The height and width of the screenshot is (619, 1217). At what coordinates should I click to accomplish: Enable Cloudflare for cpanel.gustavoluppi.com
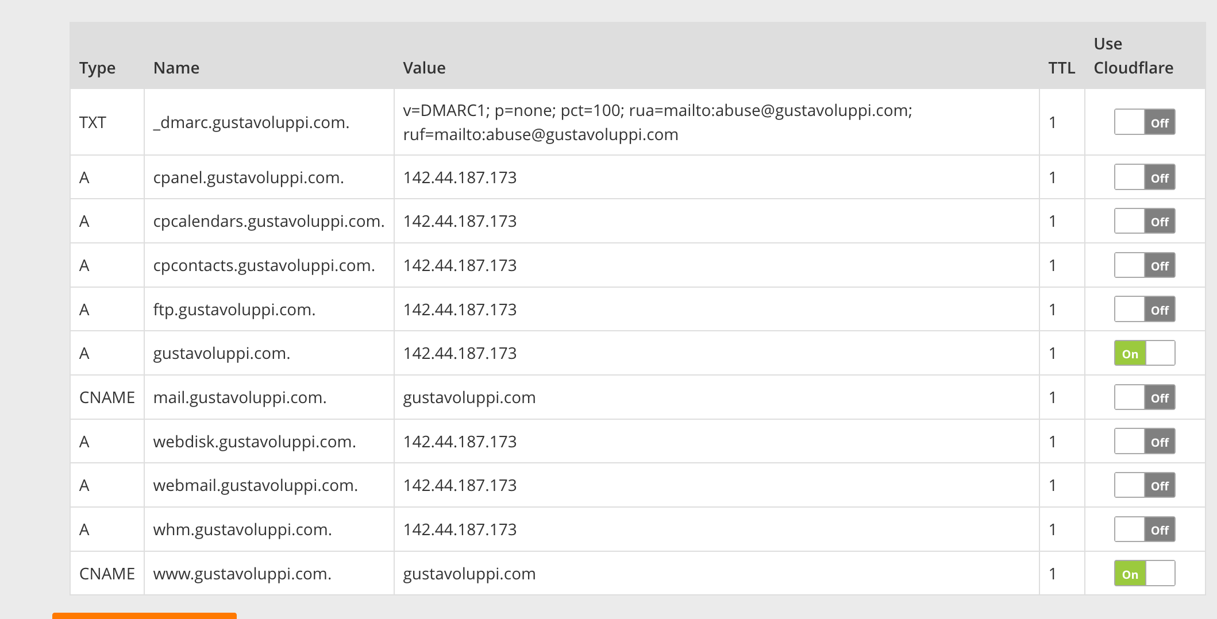tap(1144, 177)
